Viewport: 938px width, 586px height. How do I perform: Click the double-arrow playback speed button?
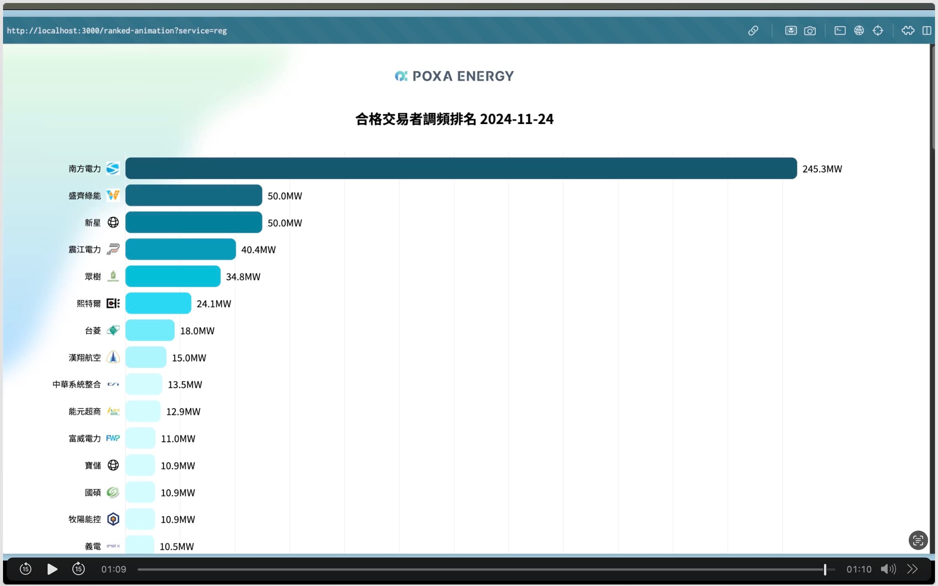pyautogui.click(x=913, y=568)
